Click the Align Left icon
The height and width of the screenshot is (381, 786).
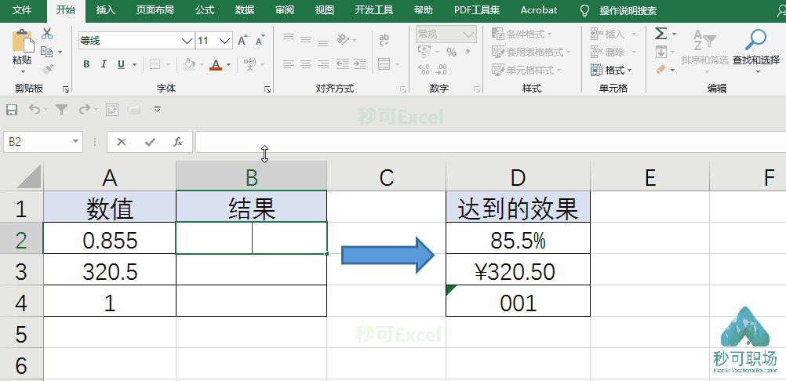288,64
